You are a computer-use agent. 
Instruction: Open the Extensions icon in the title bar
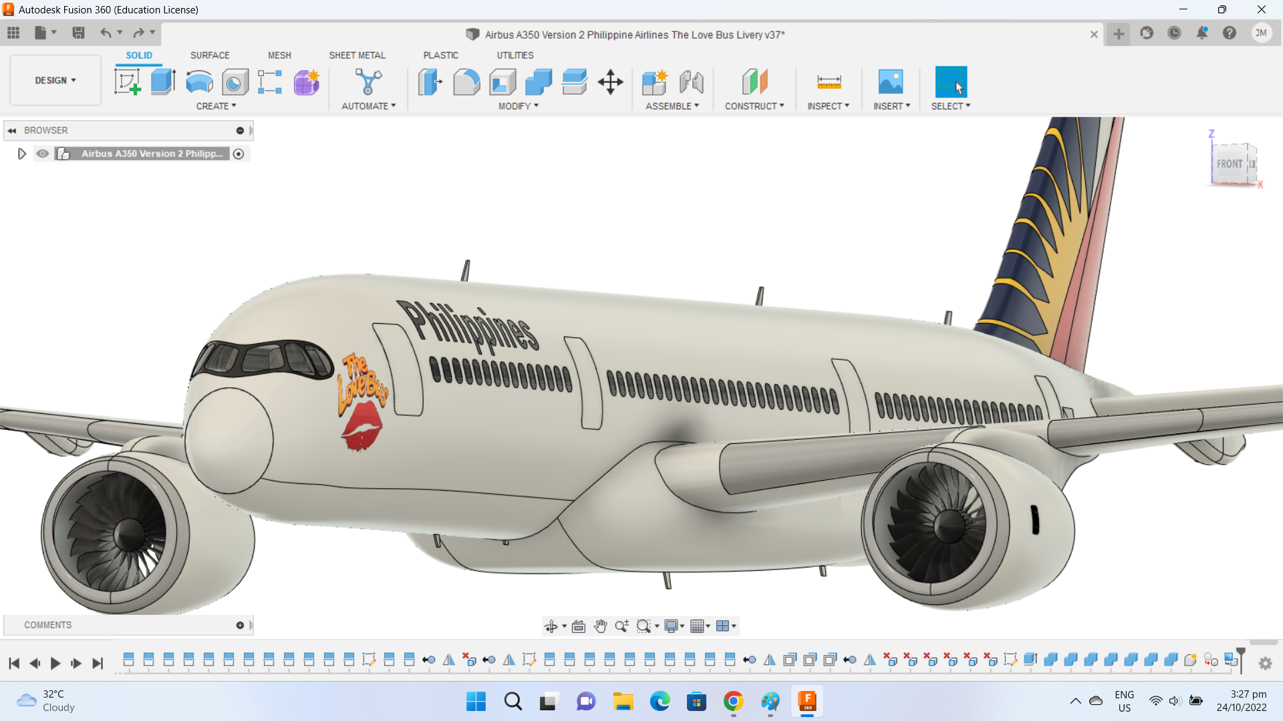coord(1147,33)
